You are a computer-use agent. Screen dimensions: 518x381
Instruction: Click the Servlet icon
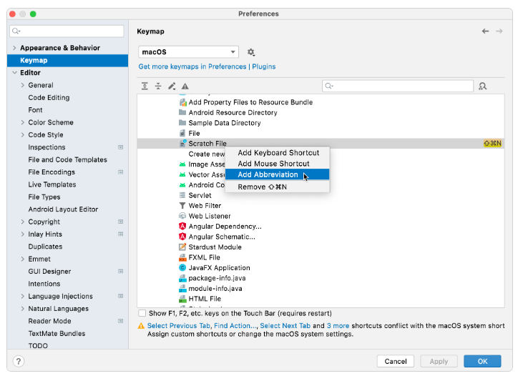[182, 195]
